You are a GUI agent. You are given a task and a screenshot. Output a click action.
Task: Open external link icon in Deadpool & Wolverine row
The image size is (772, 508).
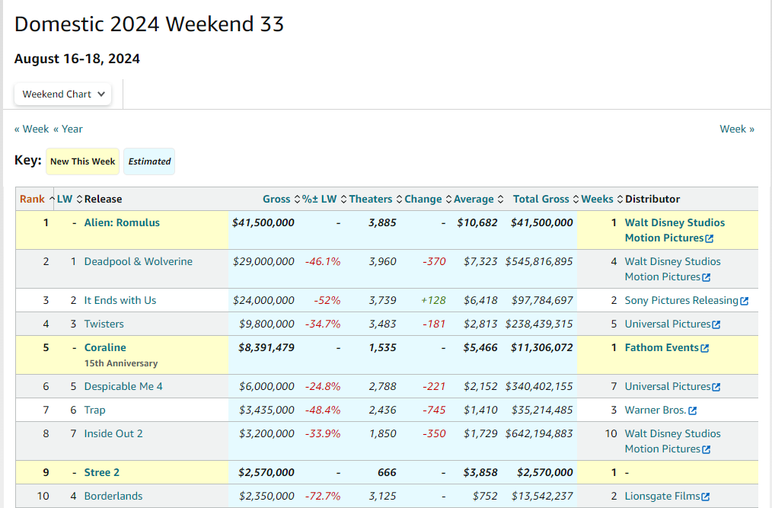(x=706, y=277)
